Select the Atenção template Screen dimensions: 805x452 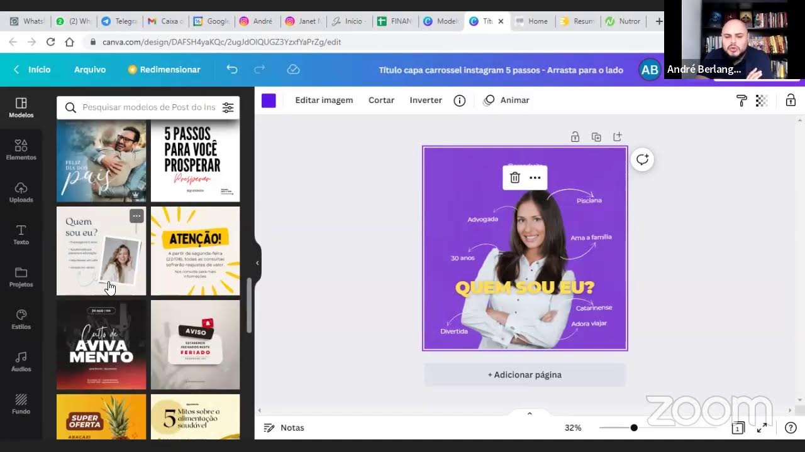click(x=195, y=251)
